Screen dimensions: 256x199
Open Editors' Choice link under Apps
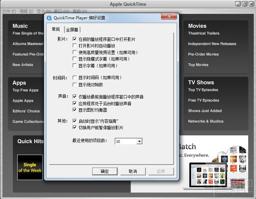(26, 111)
